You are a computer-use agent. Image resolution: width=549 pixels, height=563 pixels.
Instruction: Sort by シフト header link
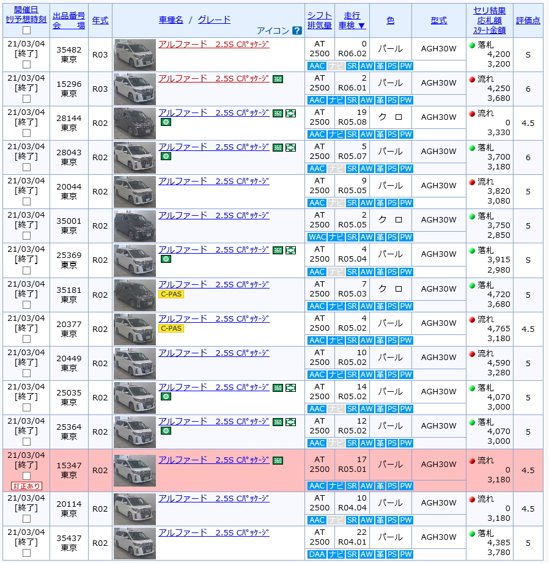pos(320,16)
